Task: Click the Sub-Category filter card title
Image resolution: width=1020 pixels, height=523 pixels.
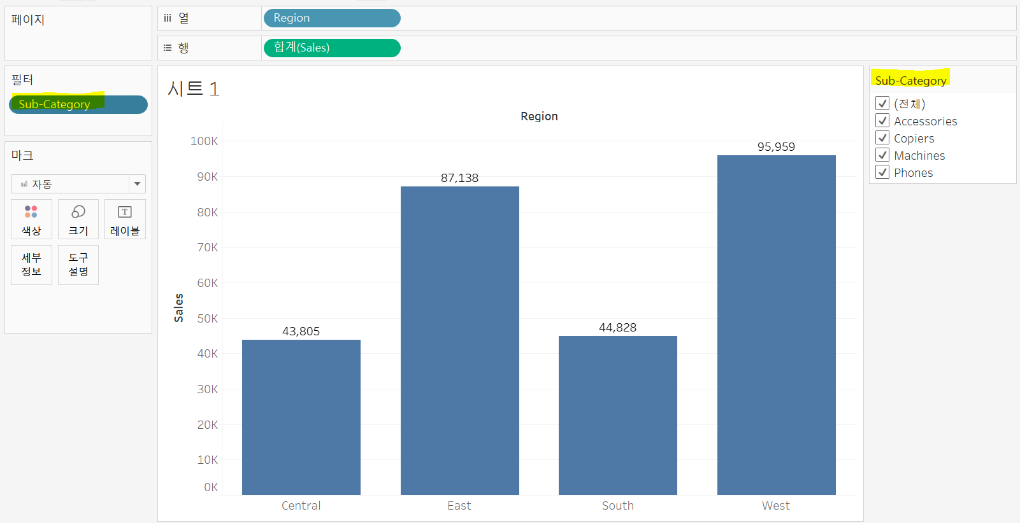Action: [x=910, y=80]
